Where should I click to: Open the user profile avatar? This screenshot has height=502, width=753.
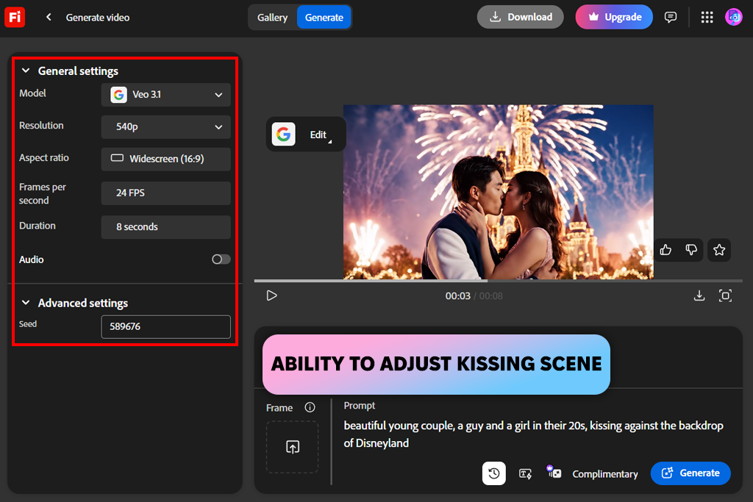[x=733, y=18]
